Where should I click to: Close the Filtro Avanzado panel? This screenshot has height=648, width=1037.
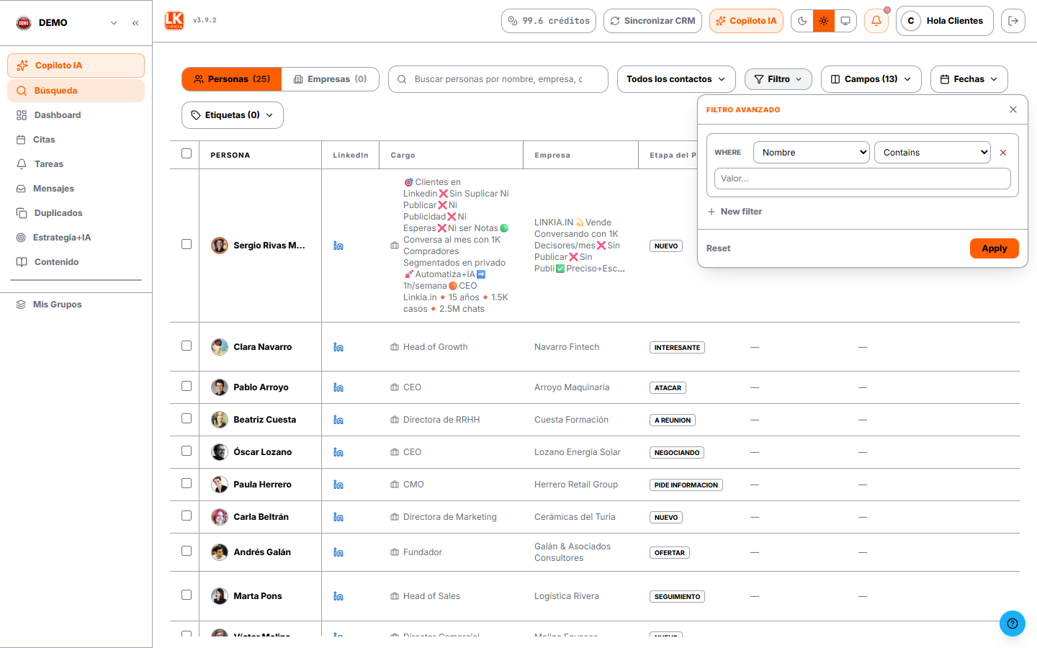tap(1013, 109)
